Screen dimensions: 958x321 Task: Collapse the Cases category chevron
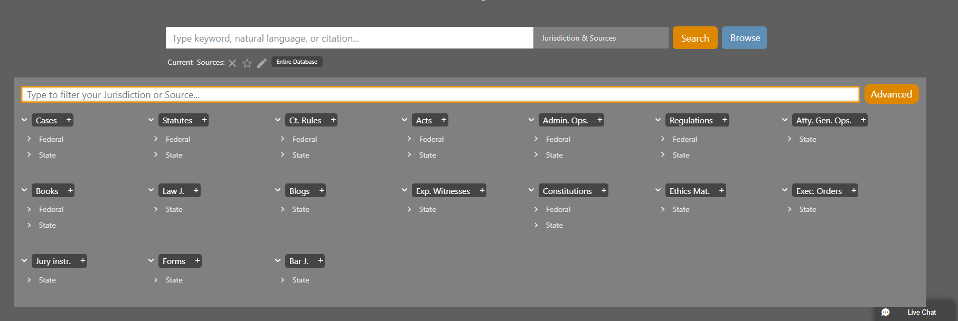24,120
